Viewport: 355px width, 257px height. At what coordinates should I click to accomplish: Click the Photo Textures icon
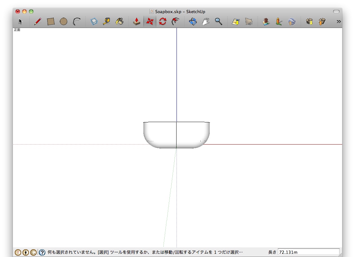(279, 22)
